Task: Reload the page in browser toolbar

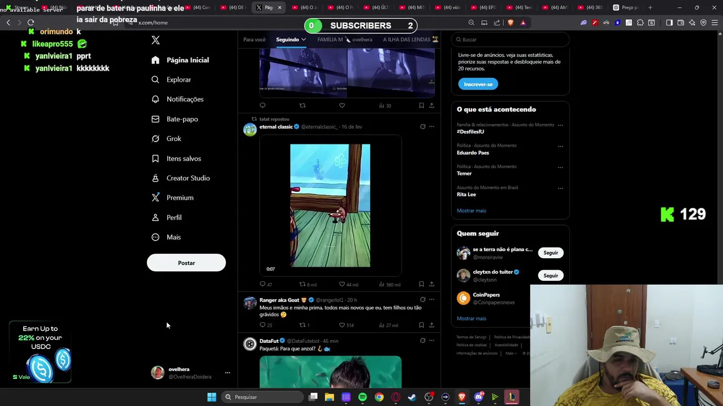Action: (31, 23)
